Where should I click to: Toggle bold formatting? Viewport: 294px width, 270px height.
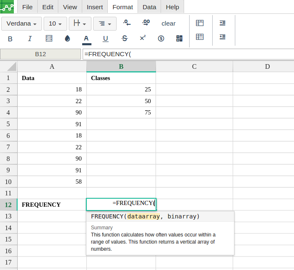pyautogui.click(x=10, y=39)
